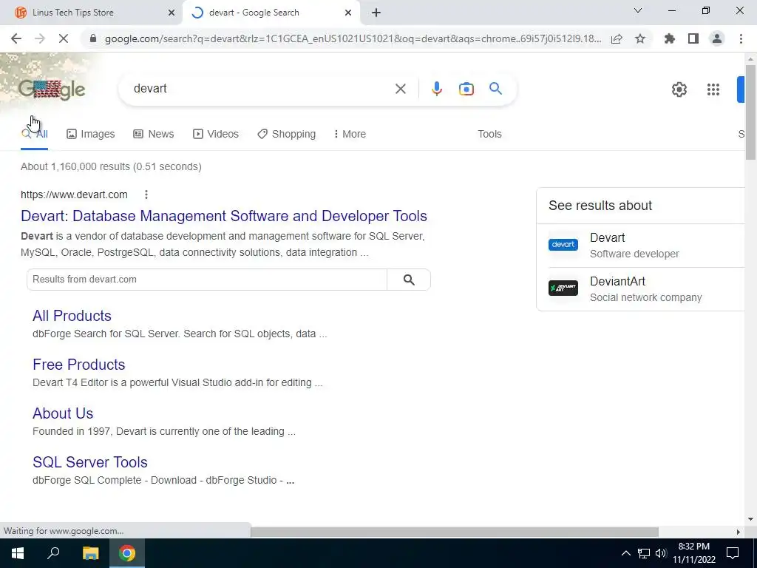The height and width of the screenshot is (568, 757).
Task: Open a new browser tab
Action: pyautogui.click(x=376, y=13)
